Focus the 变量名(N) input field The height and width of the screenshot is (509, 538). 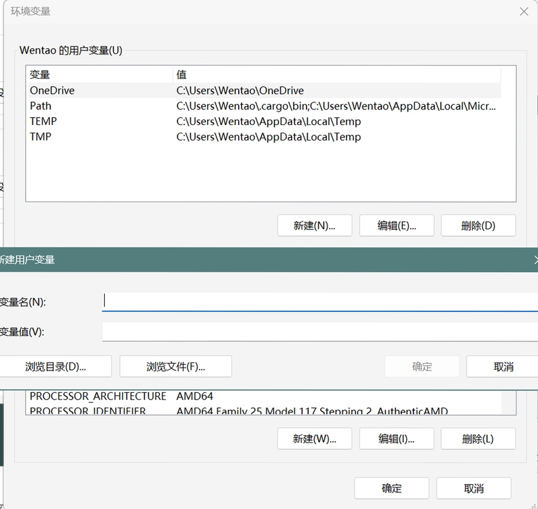click(x=320, y=302)
